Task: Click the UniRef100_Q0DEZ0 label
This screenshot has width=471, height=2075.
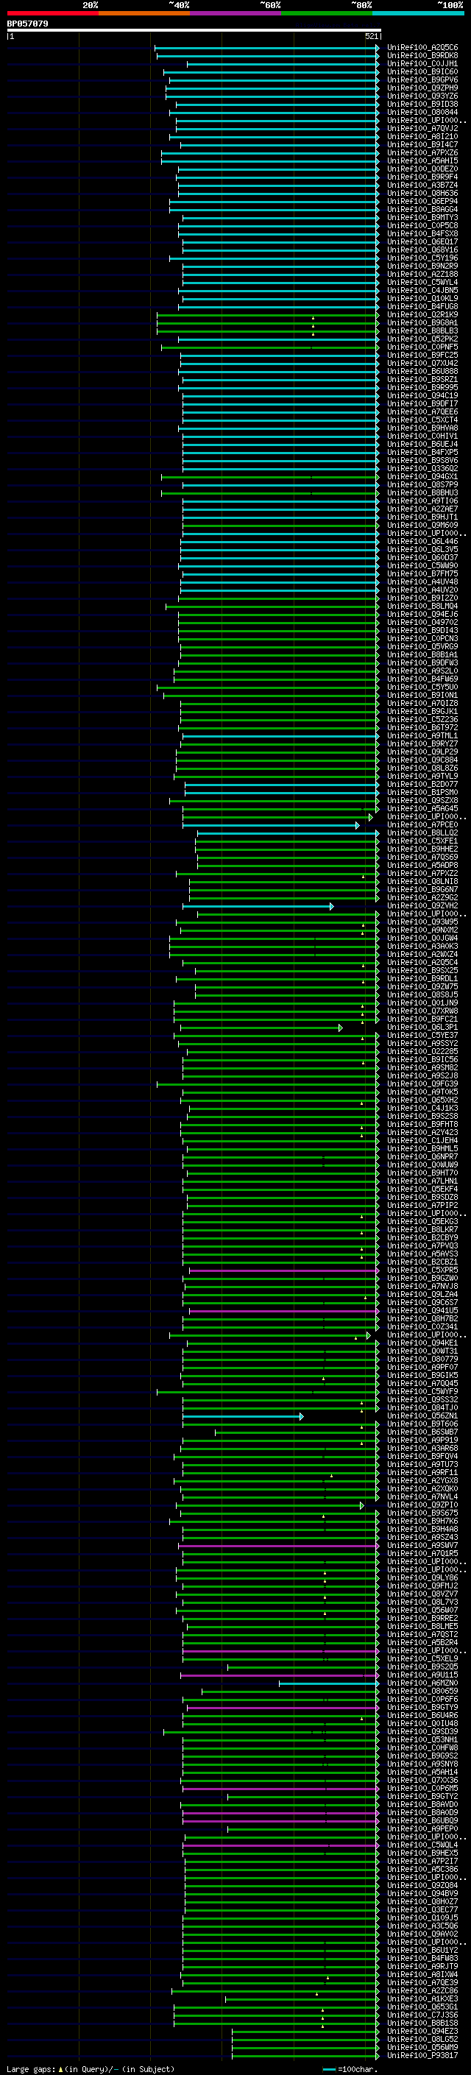Action: [422, 169]
